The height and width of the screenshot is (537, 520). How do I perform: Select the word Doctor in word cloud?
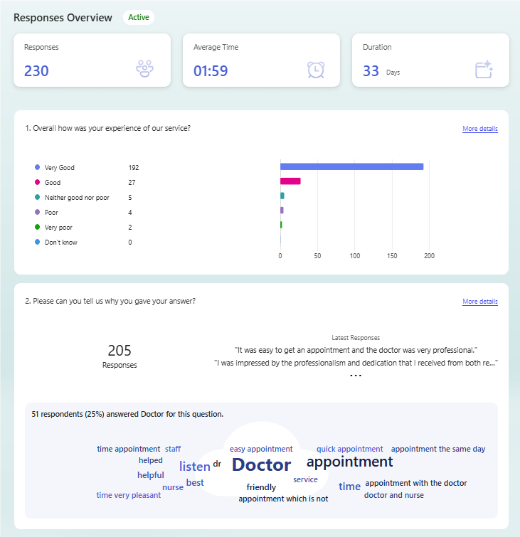(261, 464)
